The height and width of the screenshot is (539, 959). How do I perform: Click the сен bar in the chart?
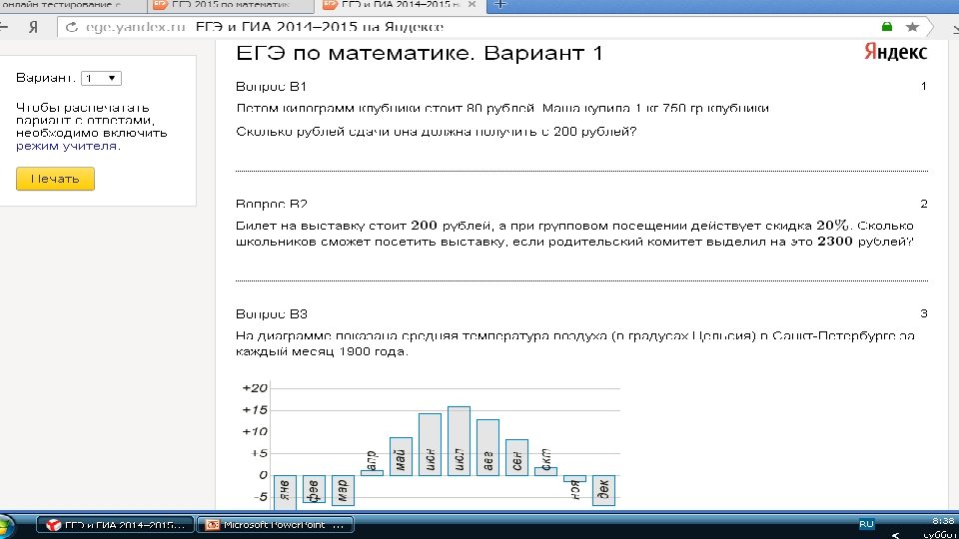click(516, 458)
